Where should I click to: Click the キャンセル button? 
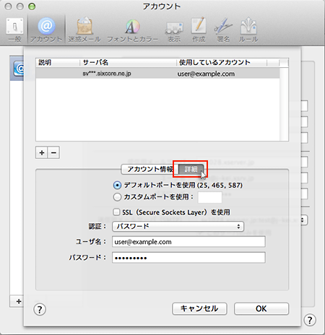[199, 309]
